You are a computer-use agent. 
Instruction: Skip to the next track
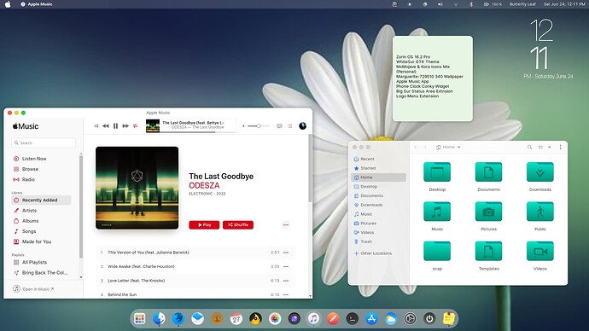[x=125, y=126]
